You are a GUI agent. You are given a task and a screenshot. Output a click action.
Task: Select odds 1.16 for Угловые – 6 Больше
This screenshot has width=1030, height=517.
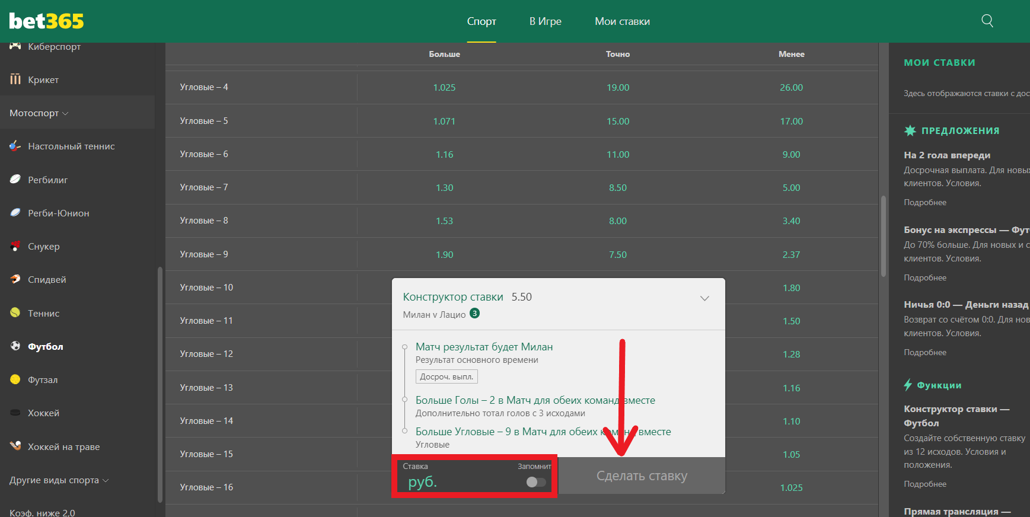[444, 154]
